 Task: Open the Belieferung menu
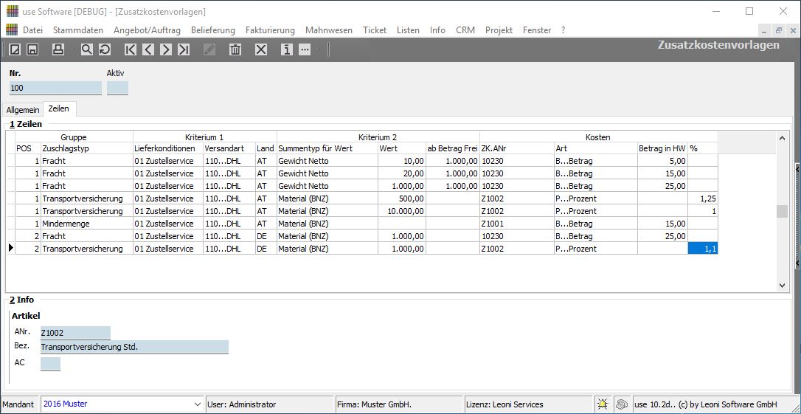click(213, 30)
